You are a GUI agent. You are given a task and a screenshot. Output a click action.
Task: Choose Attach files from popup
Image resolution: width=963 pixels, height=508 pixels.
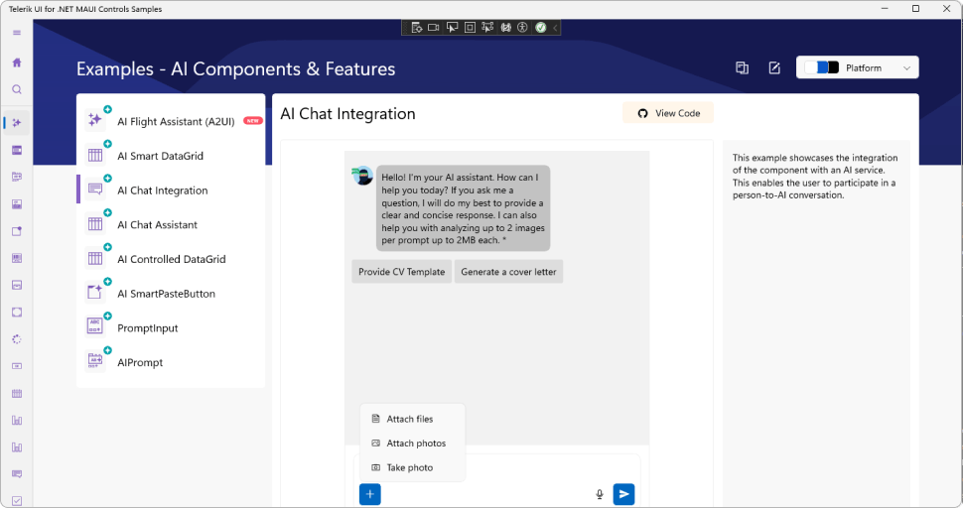[x=412, y=419]
